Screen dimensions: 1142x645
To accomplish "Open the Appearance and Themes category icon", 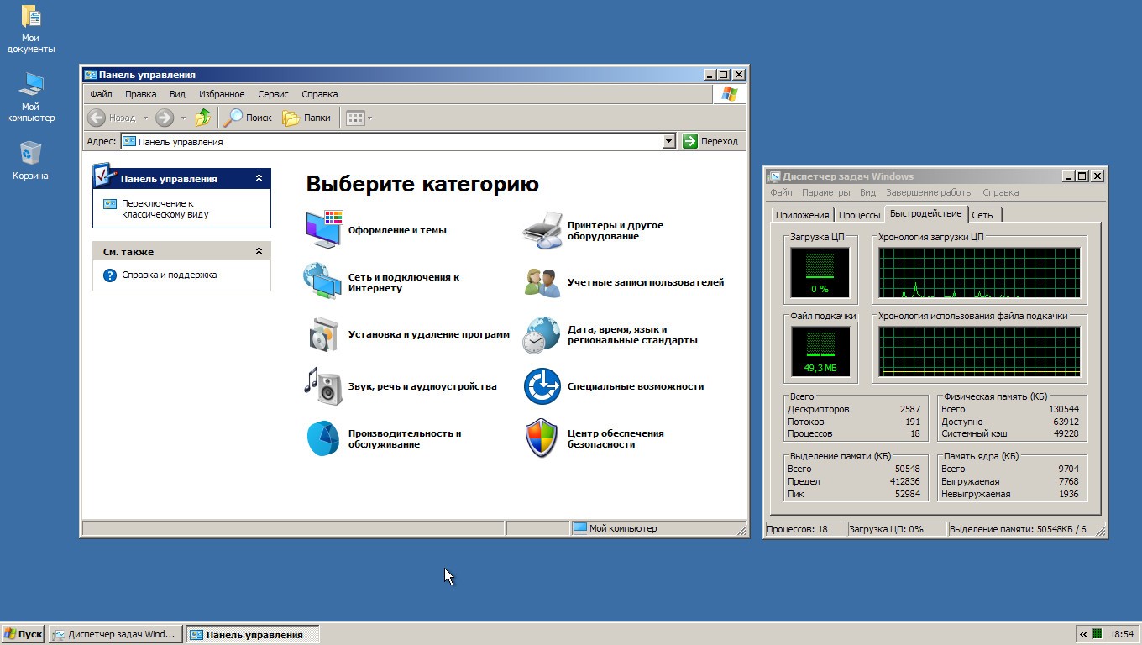I will pos(323,229).
